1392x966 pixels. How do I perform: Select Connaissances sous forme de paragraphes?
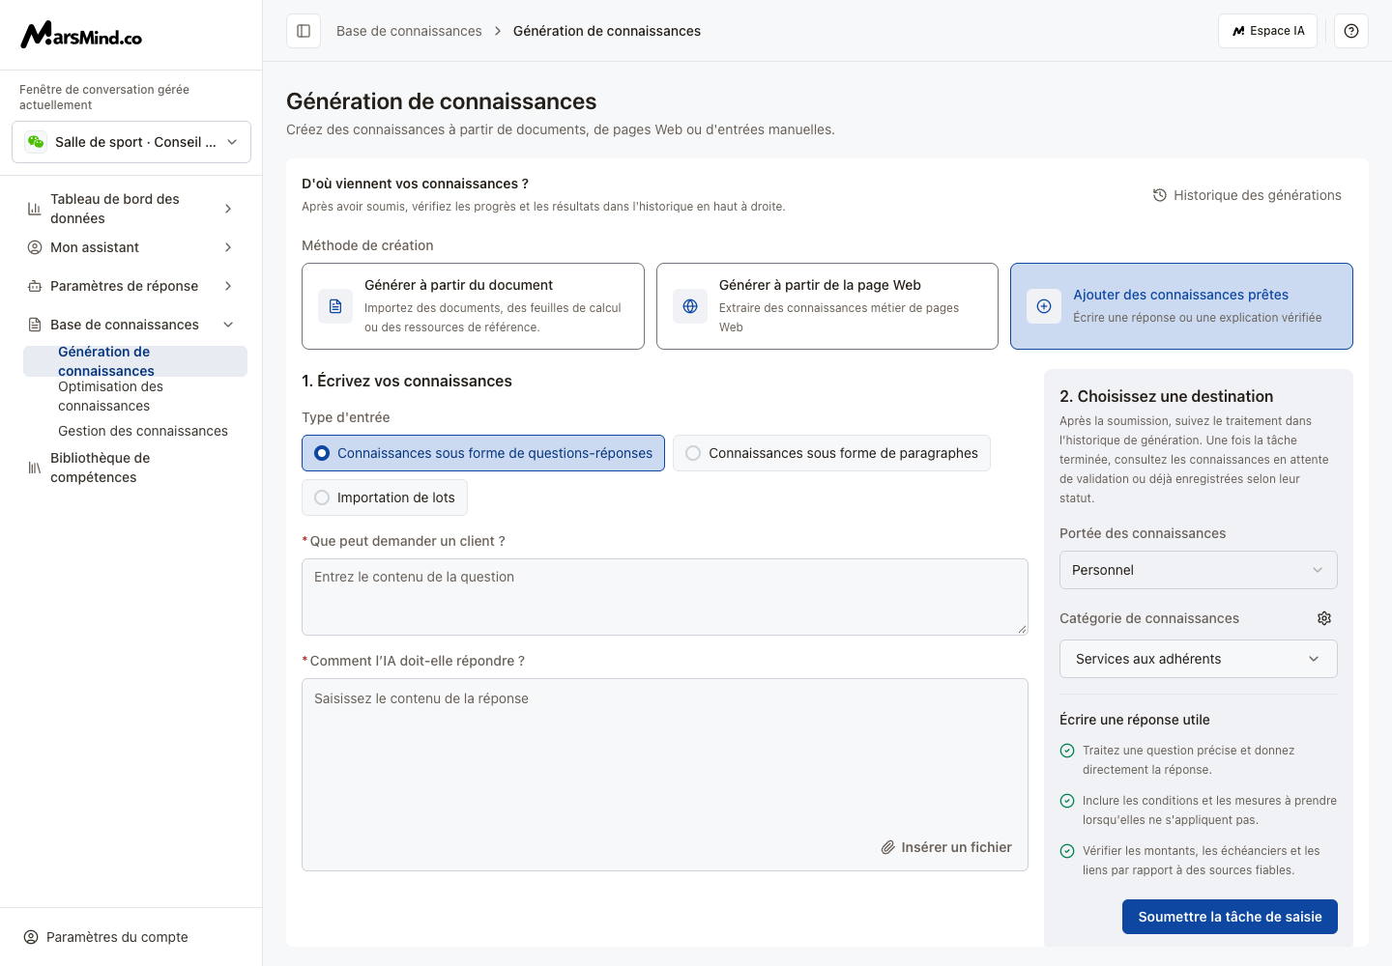[831, 453]
